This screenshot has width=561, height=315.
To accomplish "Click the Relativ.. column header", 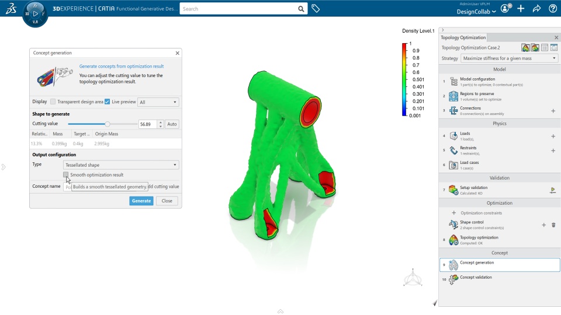I will (x=39, y=134).
